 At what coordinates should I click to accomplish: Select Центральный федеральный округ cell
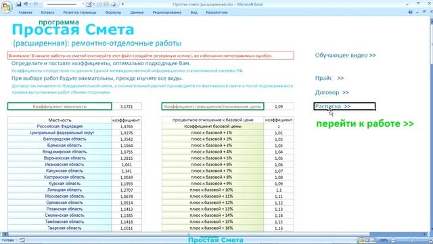(x=60, y=133)
